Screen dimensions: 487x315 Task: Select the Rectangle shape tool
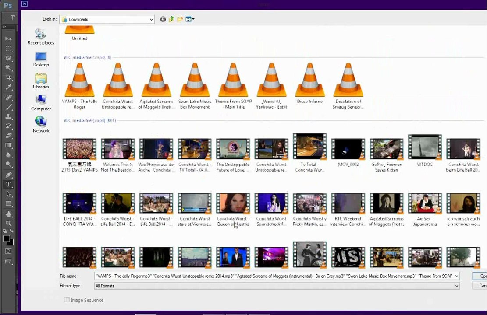point(8,204)
